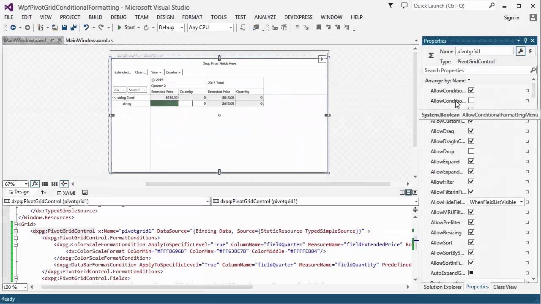This screenshot has height=304, width=541.
Task: Toggle the AllowMRUFilt... checkbox
Action: tap(471, 212)
